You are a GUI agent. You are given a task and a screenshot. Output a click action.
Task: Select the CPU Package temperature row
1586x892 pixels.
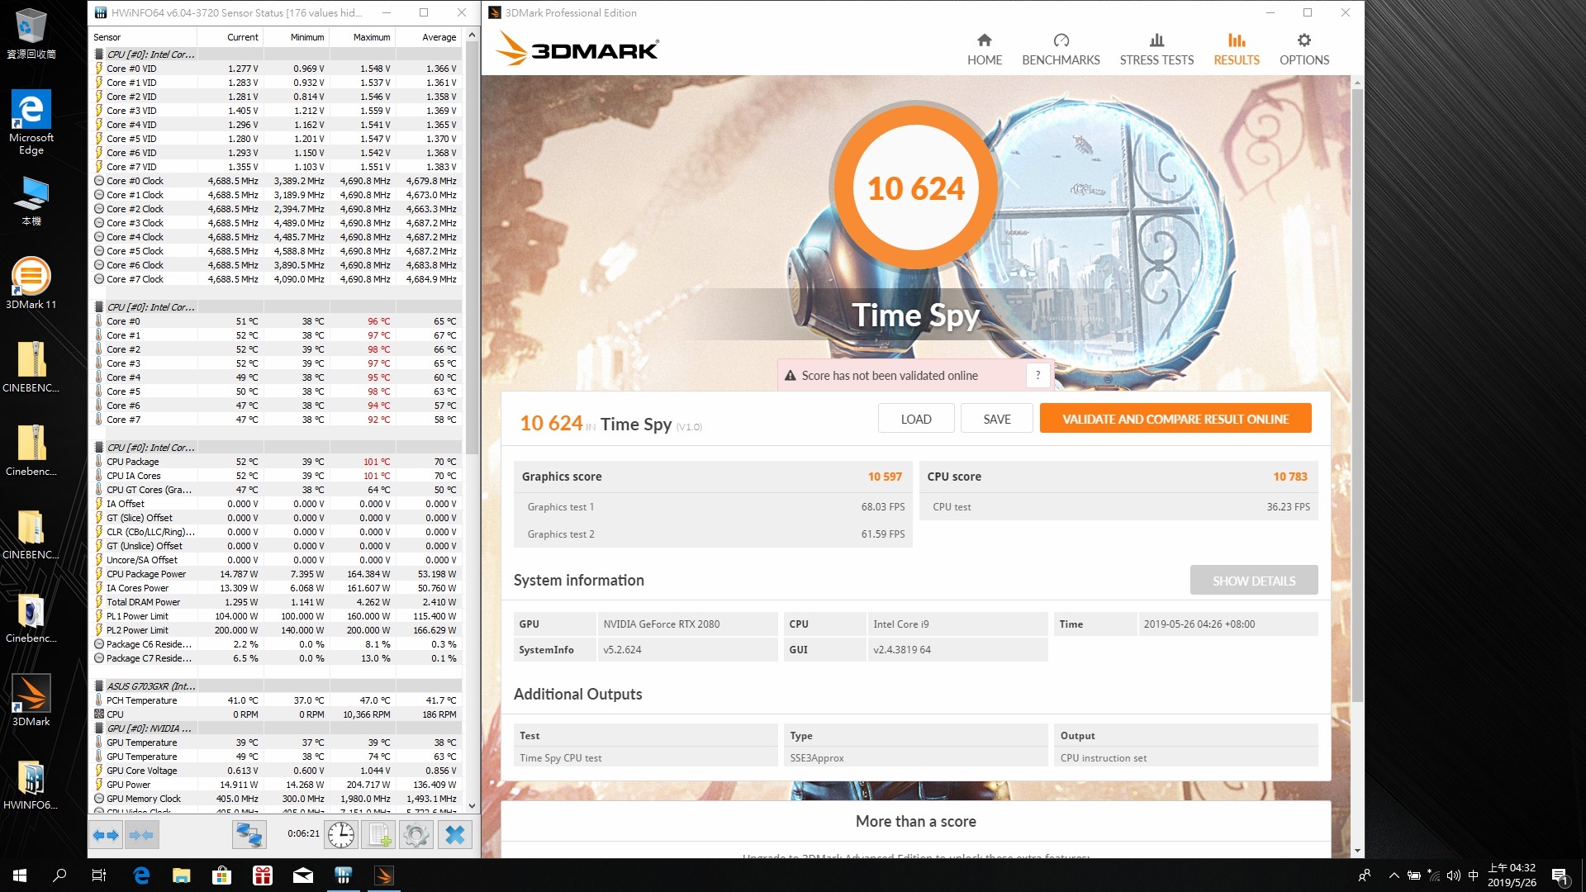click(277, 462)
